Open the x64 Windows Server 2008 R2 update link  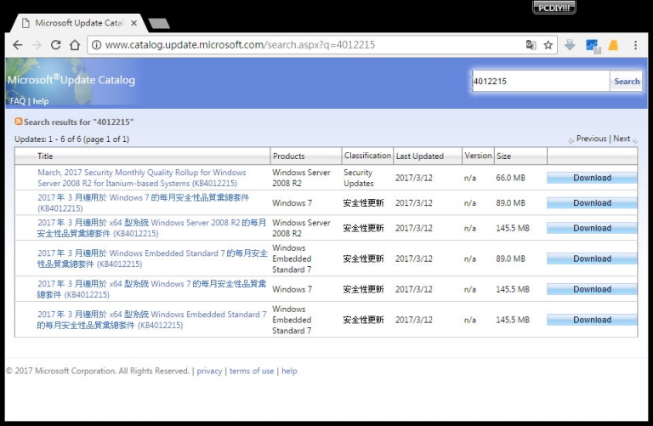tap(151, 228)
